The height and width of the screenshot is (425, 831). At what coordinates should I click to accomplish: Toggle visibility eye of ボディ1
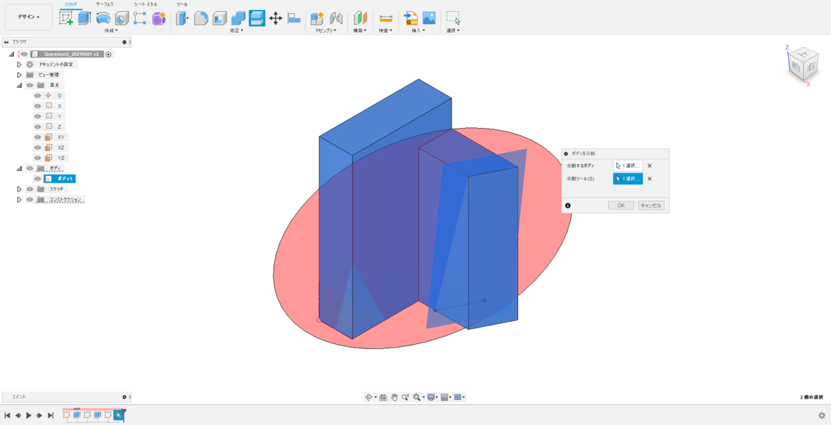click(x=38, y=179)
